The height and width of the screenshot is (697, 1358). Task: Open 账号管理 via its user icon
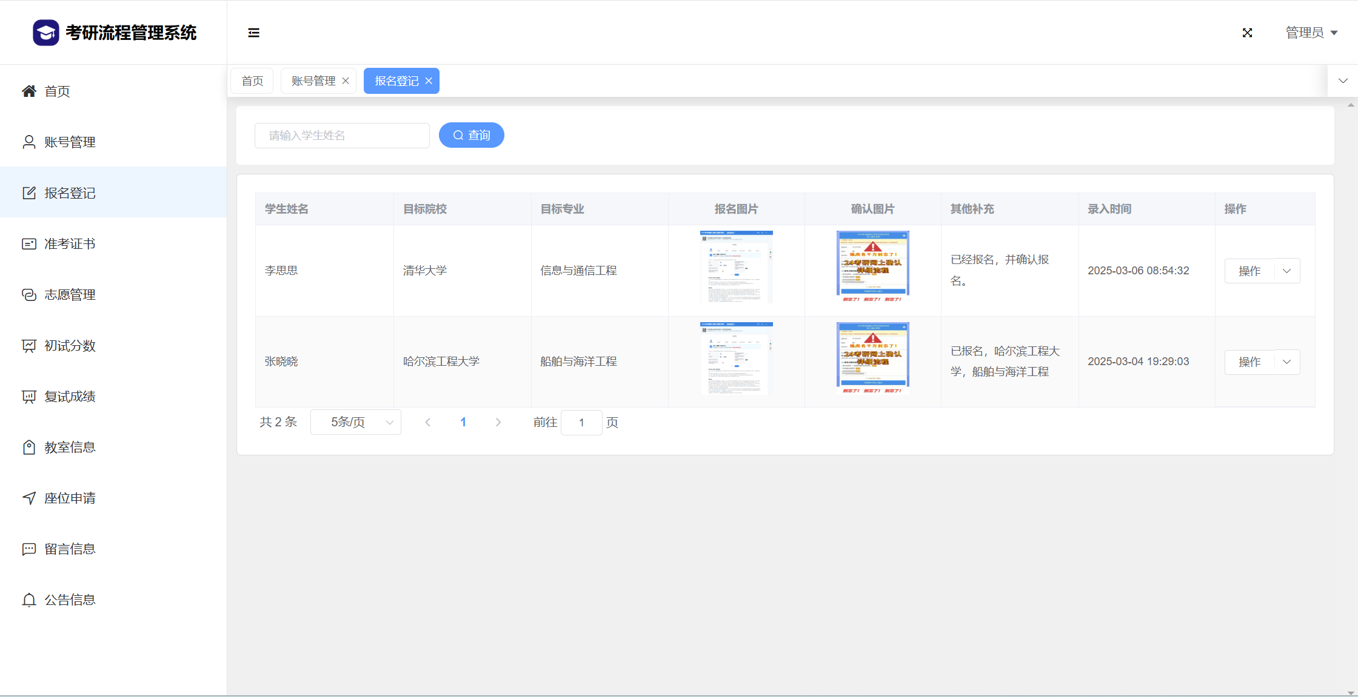pos(29,142)
